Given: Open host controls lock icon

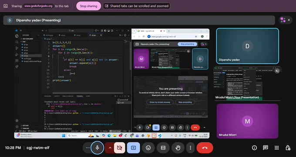Looking at the screenshot, I should [288, 147].
